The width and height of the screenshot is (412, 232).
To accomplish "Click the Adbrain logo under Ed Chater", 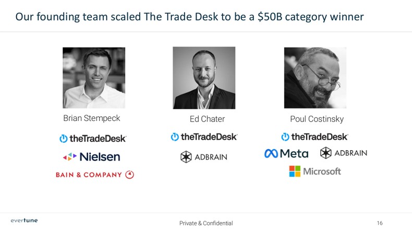I will [x=204, y=157].
